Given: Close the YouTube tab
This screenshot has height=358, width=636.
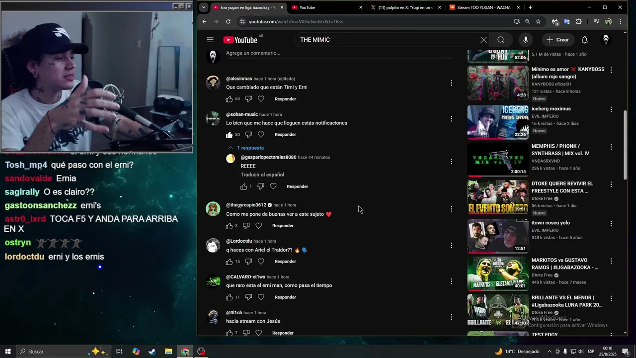Looking at the screenshot, I should (x=361, y=7).
